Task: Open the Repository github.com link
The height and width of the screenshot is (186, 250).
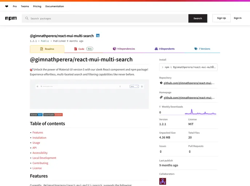Action: point(189,83)
